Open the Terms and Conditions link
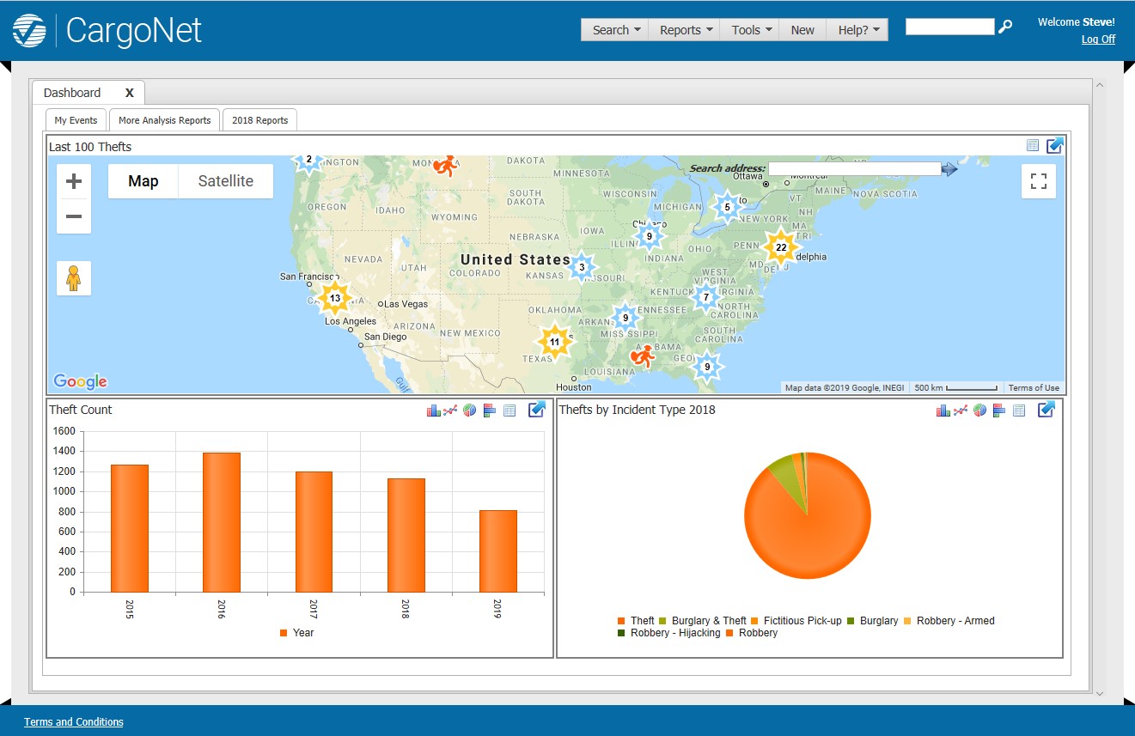The image size is (1135, 736). click(x=74, y=722)
